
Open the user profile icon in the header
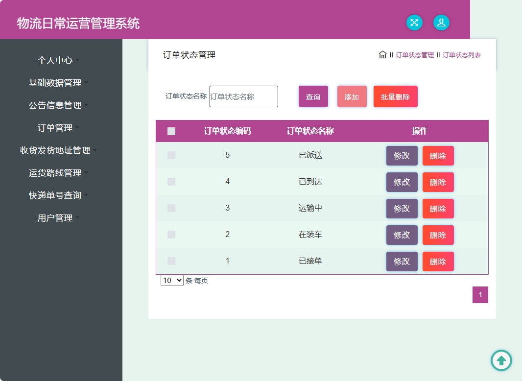coord(441,23)
